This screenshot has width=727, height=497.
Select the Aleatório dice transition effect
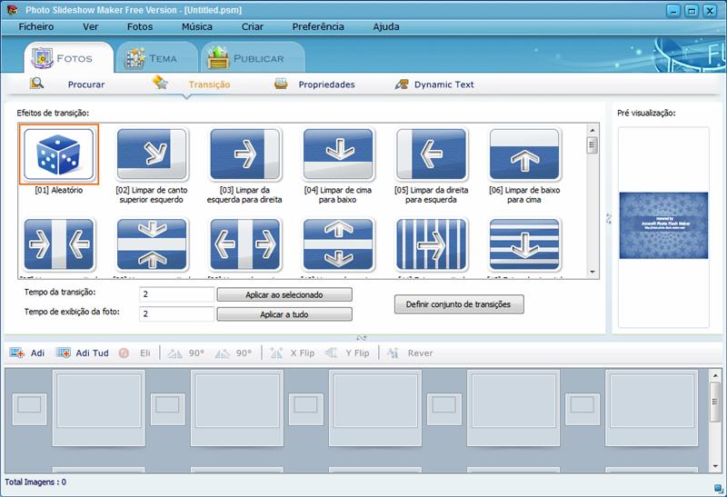[58, 155]
